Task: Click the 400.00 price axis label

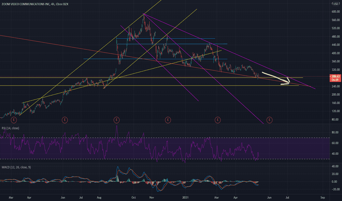Action: (x=335, y=53)
